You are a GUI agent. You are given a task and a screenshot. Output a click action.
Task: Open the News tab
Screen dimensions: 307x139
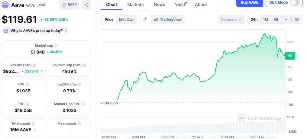[x=159, y=5]
